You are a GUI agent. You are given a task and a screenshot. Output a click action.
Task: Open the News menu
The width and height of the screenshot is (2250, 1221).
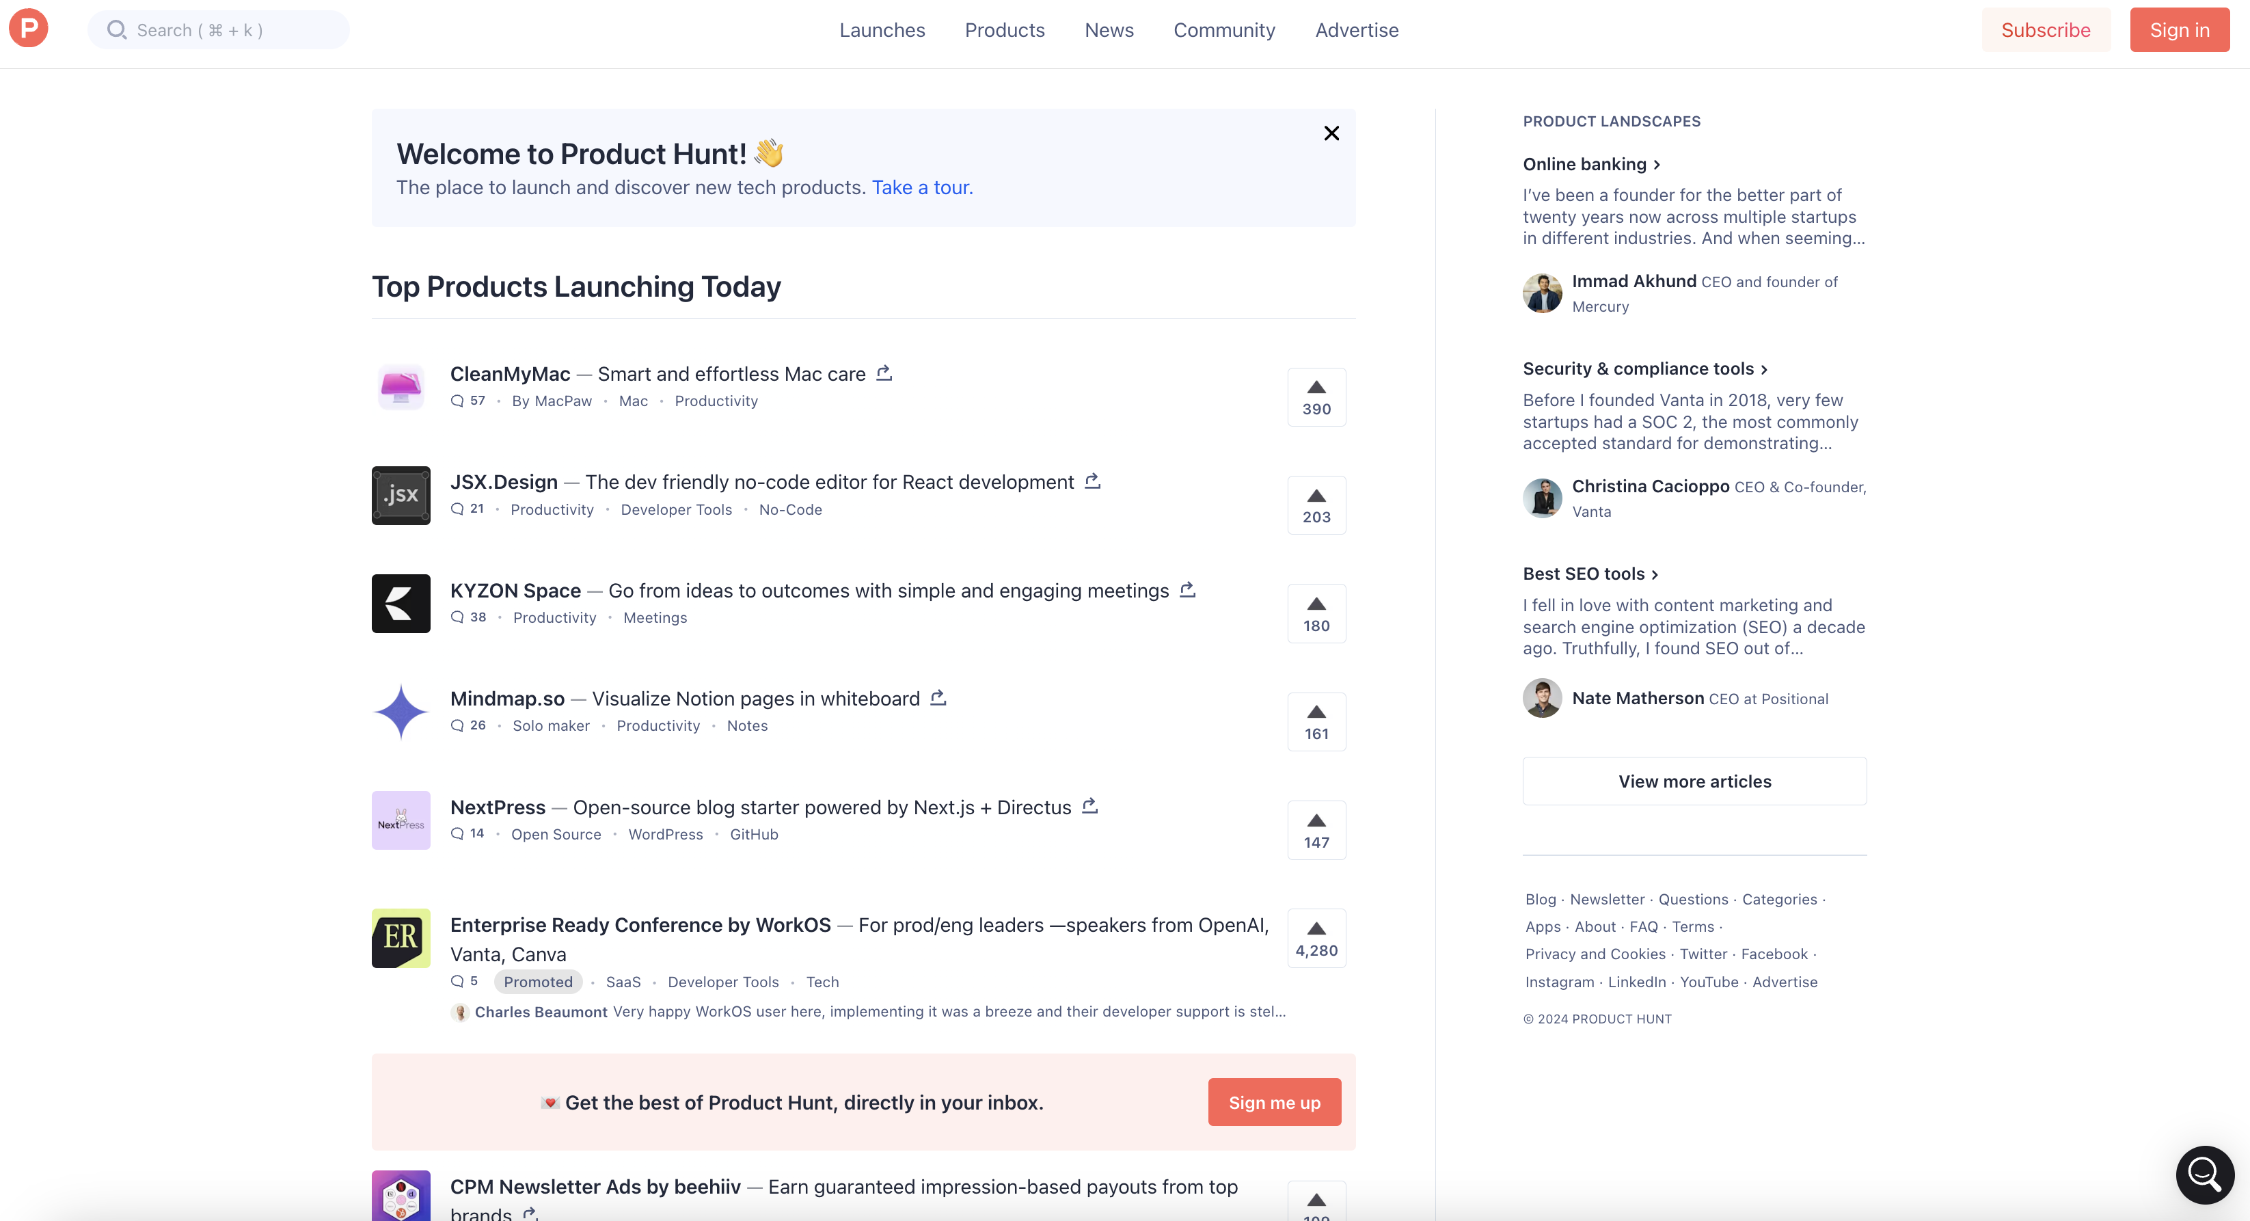[1109, 31]
